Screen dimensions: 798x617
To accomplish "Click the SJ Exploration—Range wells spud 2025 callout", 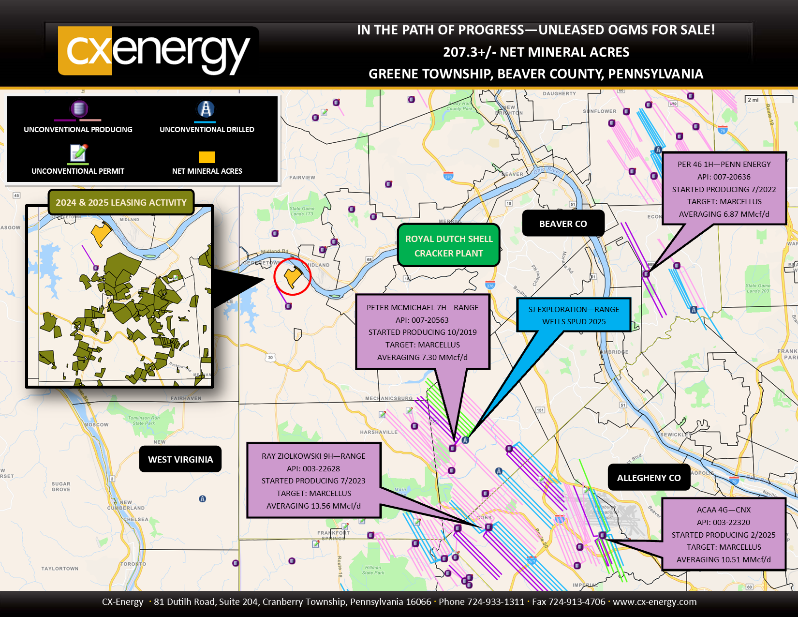I will pyautogui.click(x=574, y=315).
